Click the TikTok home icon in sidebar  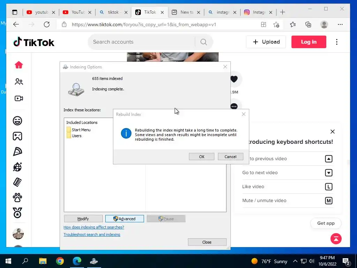click(x=19, y=65)
